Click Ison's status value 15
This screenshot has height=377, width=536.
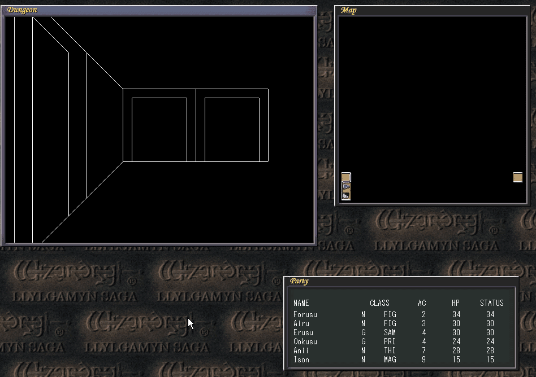tap(490, 360)
